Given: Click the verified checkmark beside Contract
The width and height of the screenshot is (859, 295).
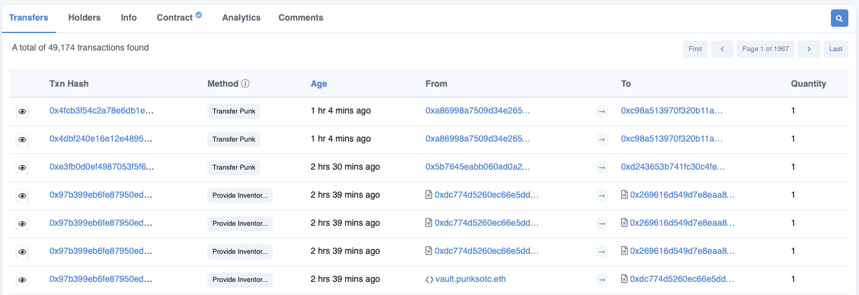Looking at the screenshot, I should (x=199, y=15).
